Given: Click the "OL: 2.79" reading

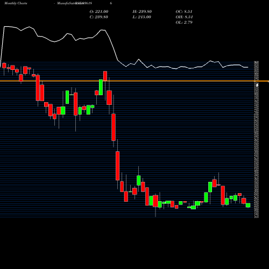Looking at the screenshot, I should [x=184, y=23].
